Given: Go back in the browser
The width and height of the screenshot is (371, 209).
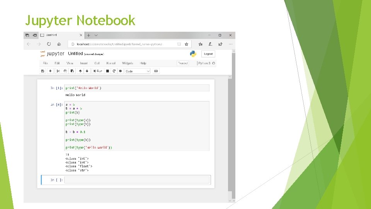Looking at the screenshot, I should [29, 44].
